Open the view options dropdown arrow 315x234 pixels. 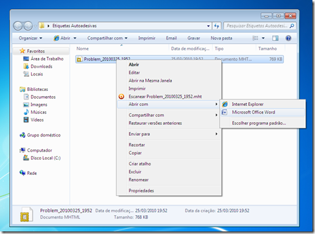(263, 38)
